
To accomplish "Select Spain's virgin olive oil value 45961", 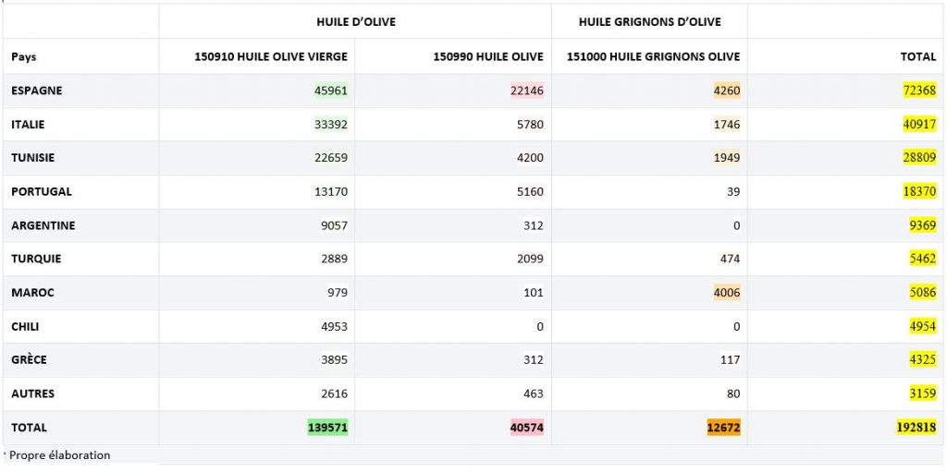I will pos(331,91).
